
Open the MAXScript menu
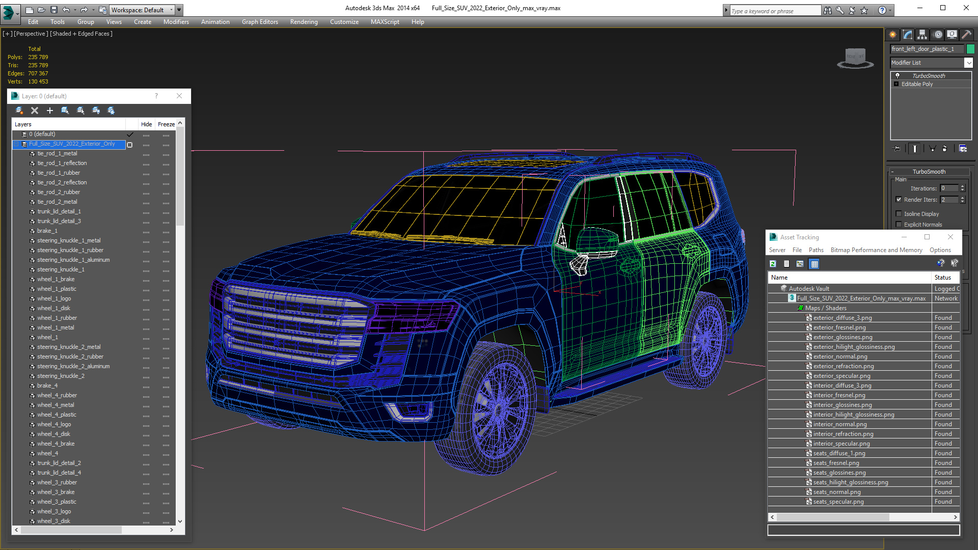385,22
